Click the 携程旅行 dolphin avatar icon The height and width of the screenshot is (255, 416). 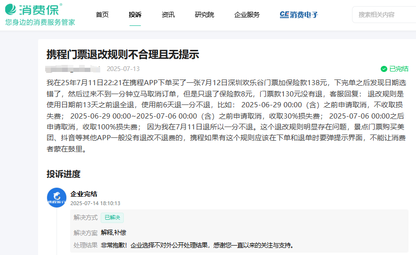point(56,198)
